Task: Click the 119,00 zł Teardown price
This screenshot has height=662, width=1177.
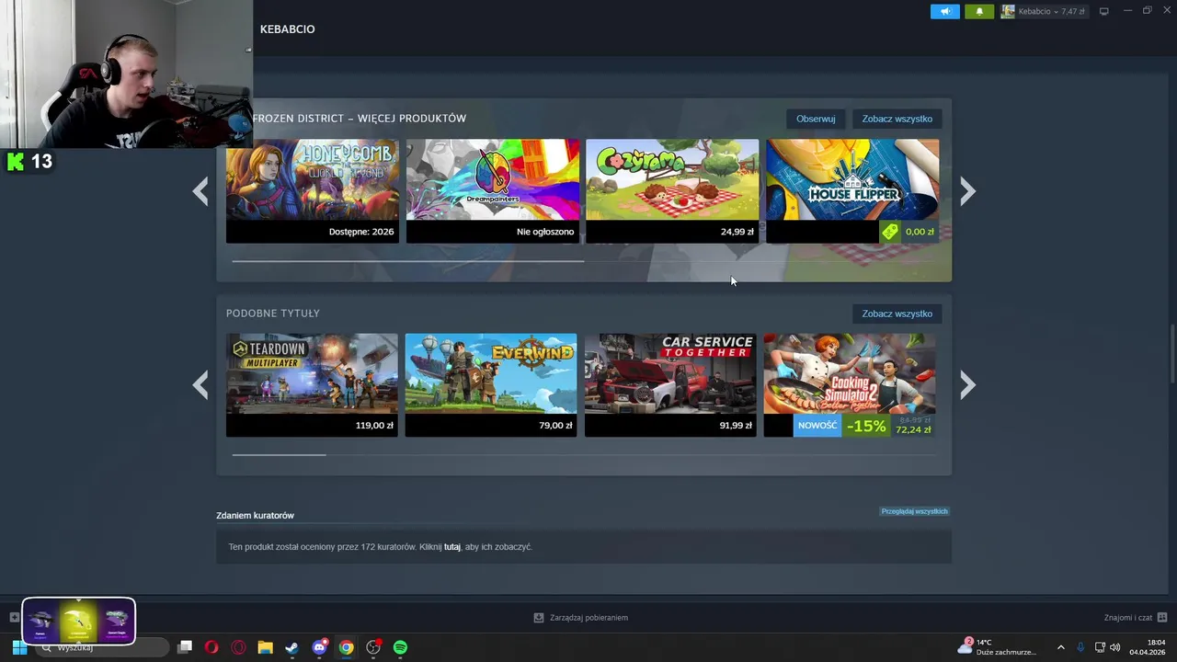Action: click(374, 426)
